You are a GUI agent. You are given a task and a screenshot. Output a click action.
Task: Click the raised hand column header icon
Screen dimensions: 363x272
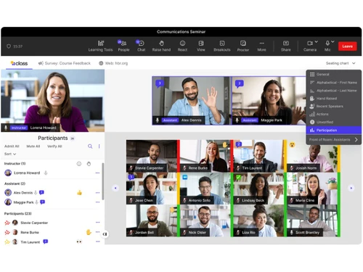pyautogui.click(x=89, y=164)
